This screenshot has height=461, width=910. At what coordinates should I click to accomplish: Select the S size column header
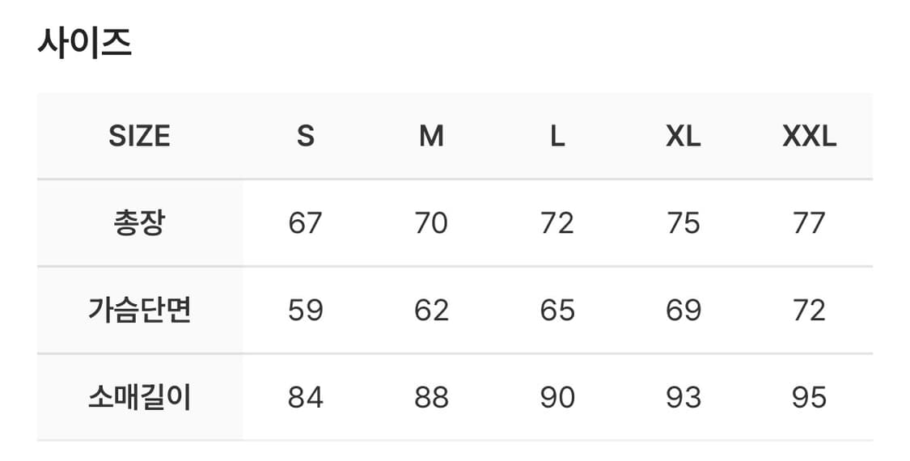305,137
